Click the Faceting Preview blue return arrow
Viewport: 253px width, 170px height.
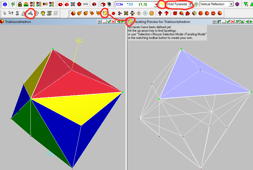tap(219, 22)
